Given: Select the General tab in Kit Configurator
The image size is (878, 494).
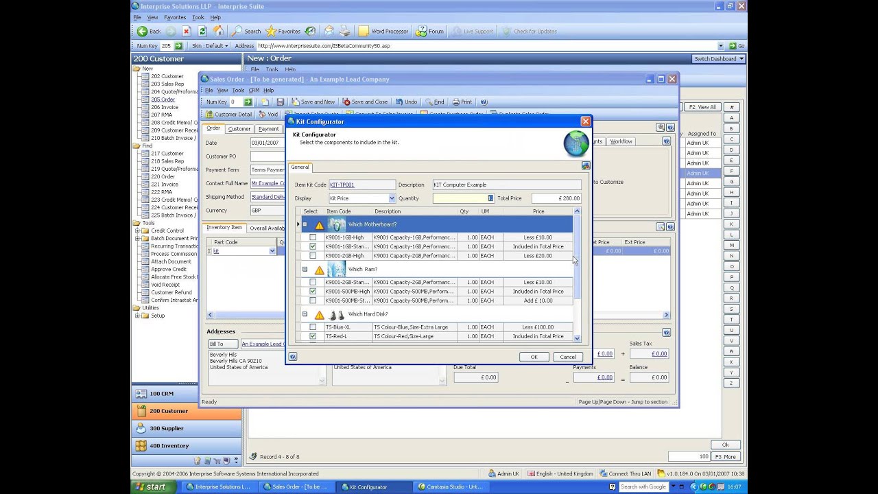Looking at the screenshot, I should [300, 167].
